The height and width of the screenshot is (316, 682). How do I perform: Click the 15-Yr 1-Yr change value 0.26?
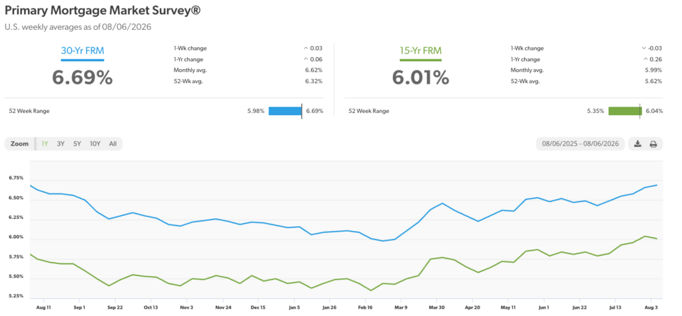point(656,60)
